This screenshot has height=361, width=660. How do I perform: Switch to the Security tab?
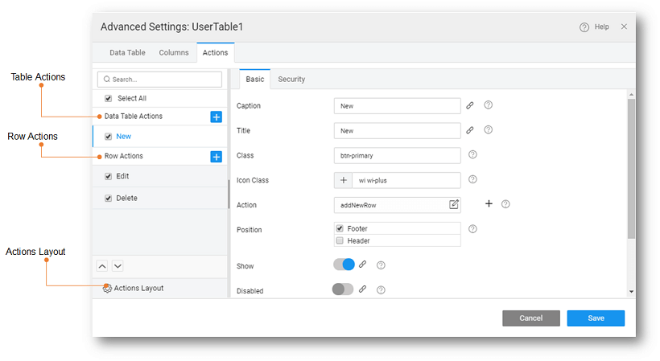tap(291, 80)
